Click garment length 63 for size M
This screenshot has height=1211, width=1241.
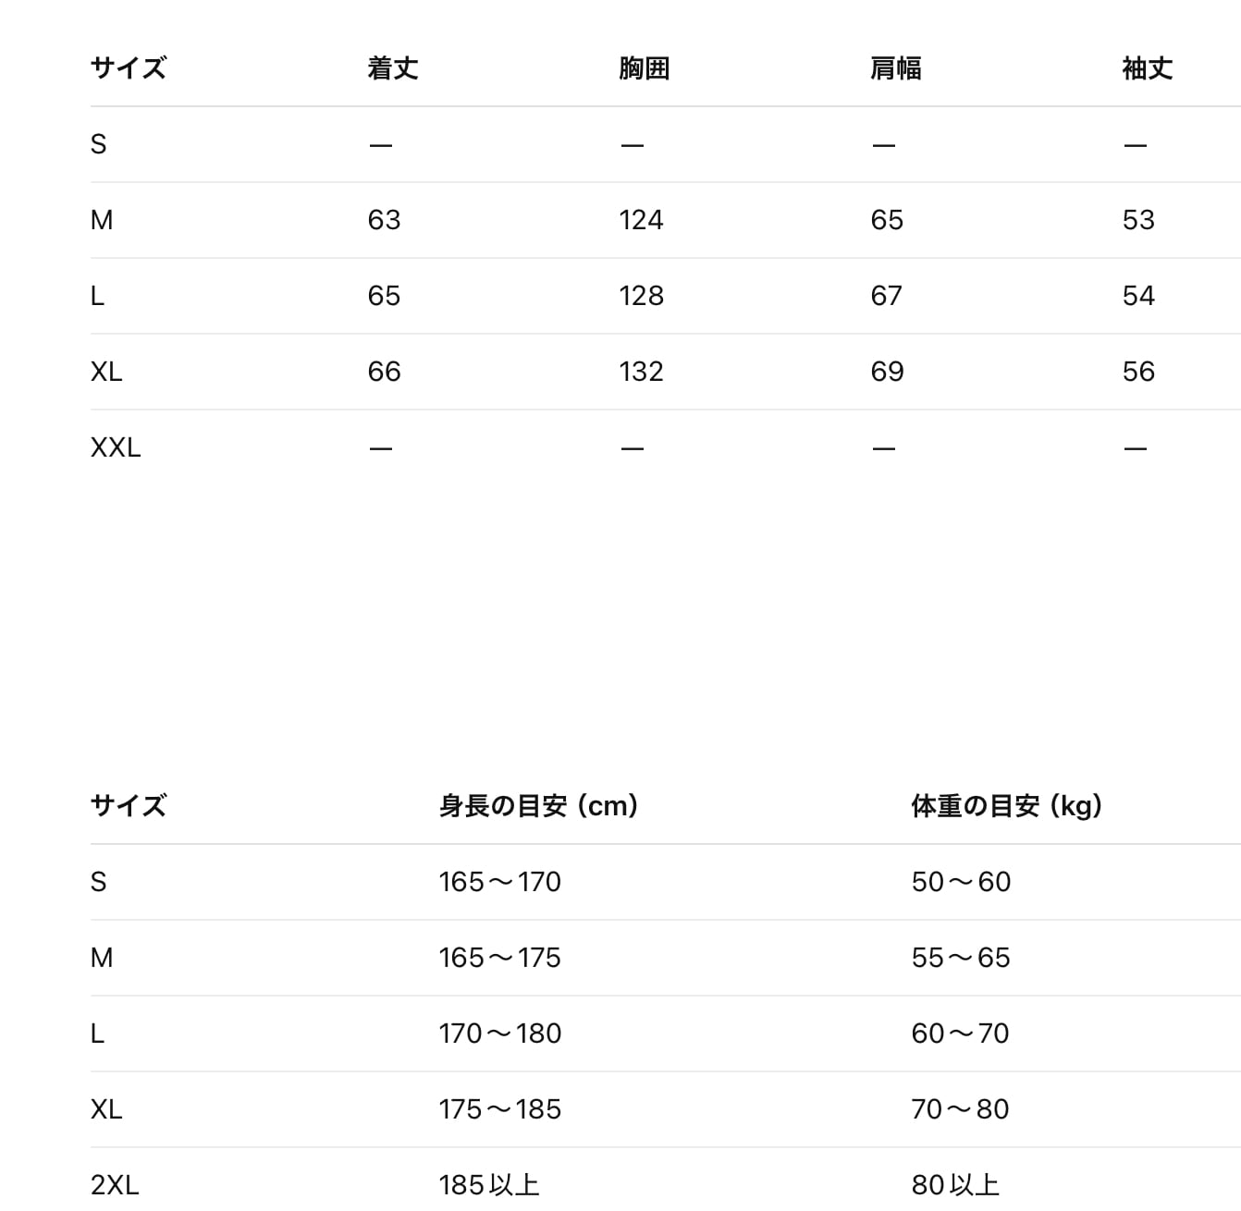[384, 220]
